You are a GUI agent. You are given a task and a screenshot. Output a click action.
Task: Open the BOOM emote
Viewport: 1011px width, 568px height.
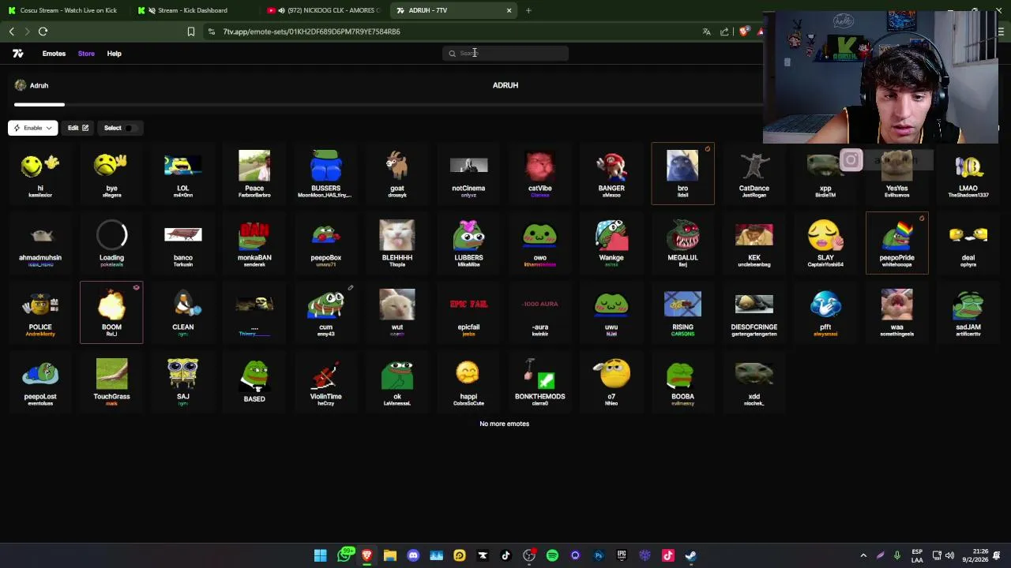(111, 312)
